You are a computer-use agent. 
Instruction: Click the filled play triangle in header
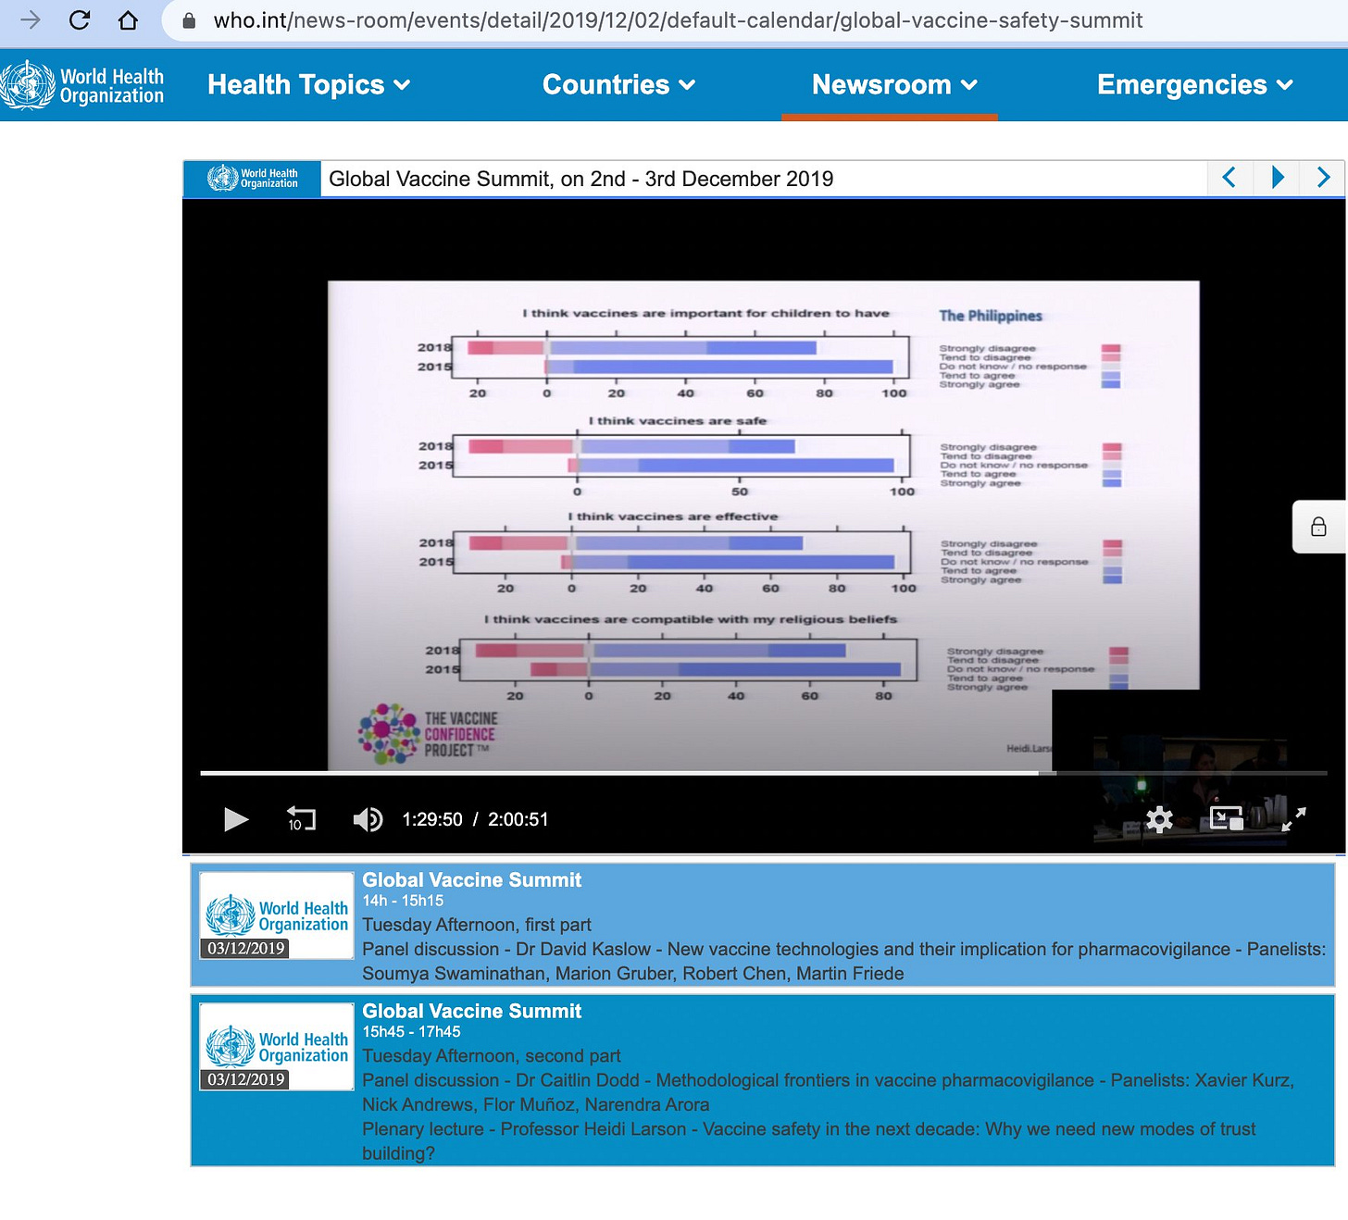pos(1277,178)
